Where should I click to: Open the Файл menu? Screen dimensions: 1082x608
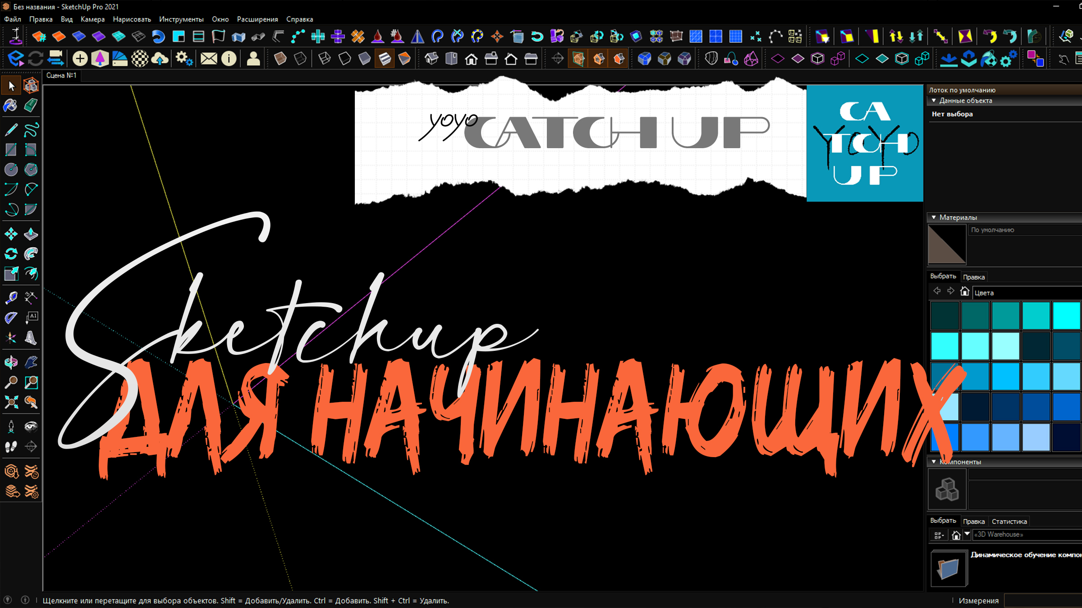tap(13, 19)
